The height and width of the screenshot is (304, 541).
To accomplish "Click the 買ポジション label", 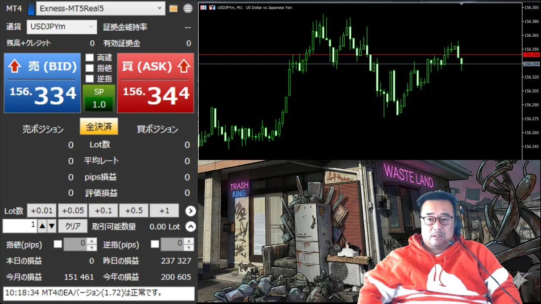I will (157, 129).
